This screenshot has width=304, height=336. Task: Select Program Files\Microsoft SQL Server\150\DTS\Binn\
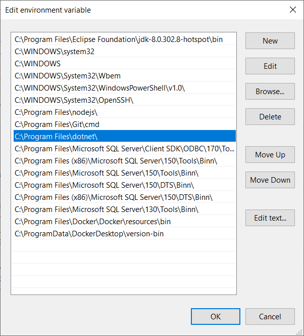coord(125,185)
